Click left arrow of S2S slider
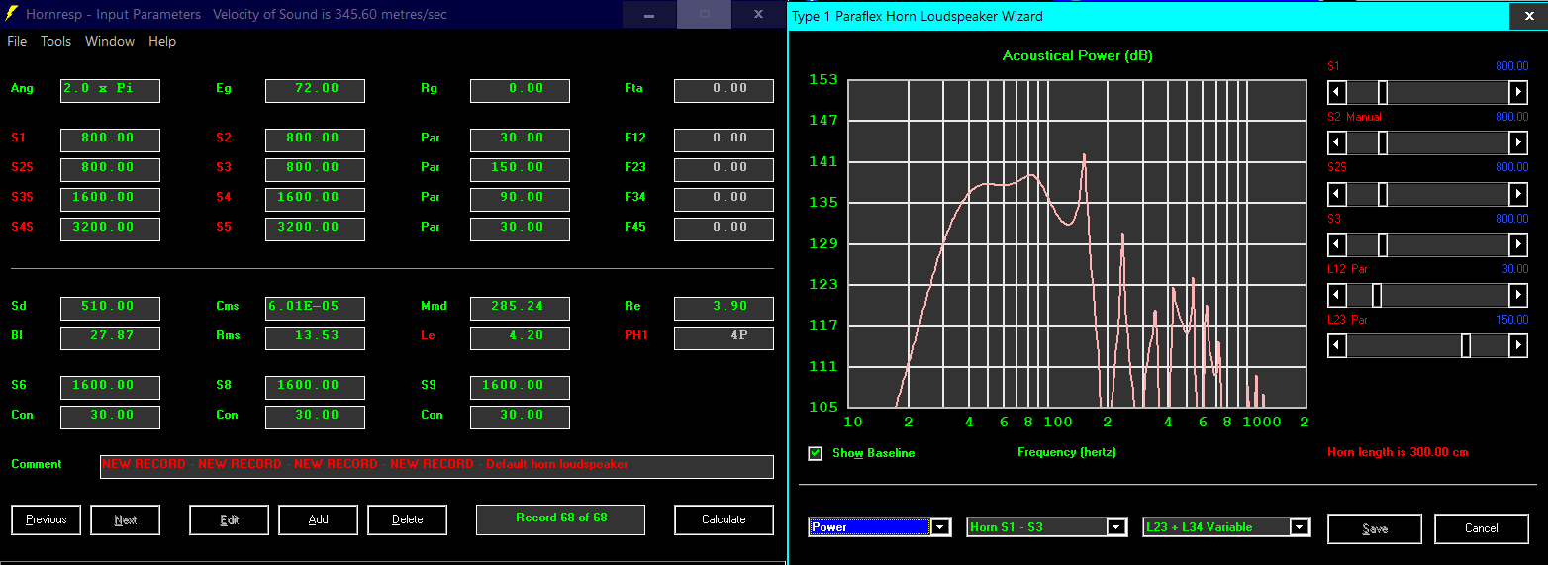The height and width of the screenshot is (565, 1548). pos(1337,194)
